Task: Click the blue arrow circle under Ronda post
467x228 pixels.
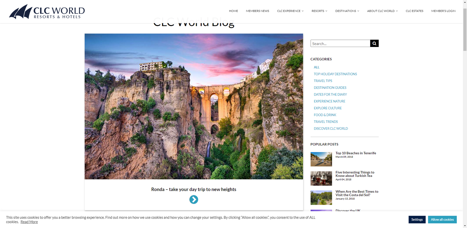Action: tap(194, 199)
